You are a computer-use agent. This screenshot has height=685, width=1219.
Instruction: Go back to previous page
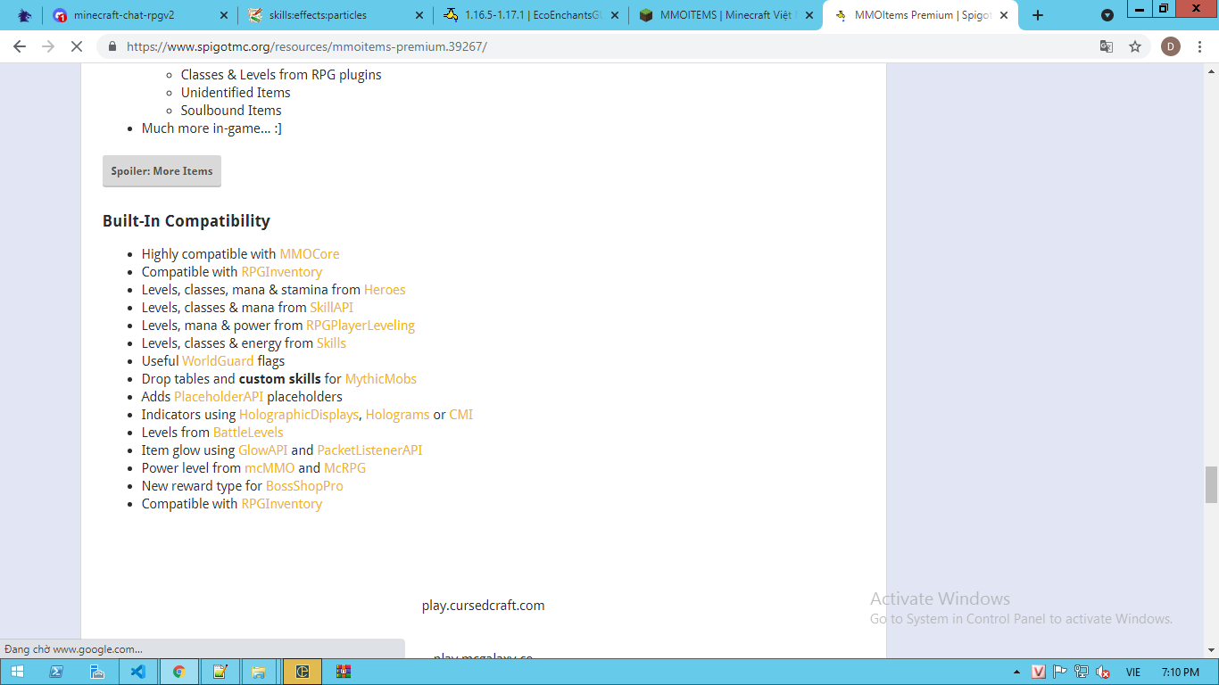click(20, 46)
